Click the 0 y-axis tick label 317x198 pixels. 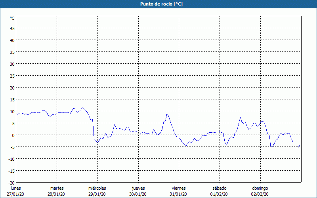(13, 135)
